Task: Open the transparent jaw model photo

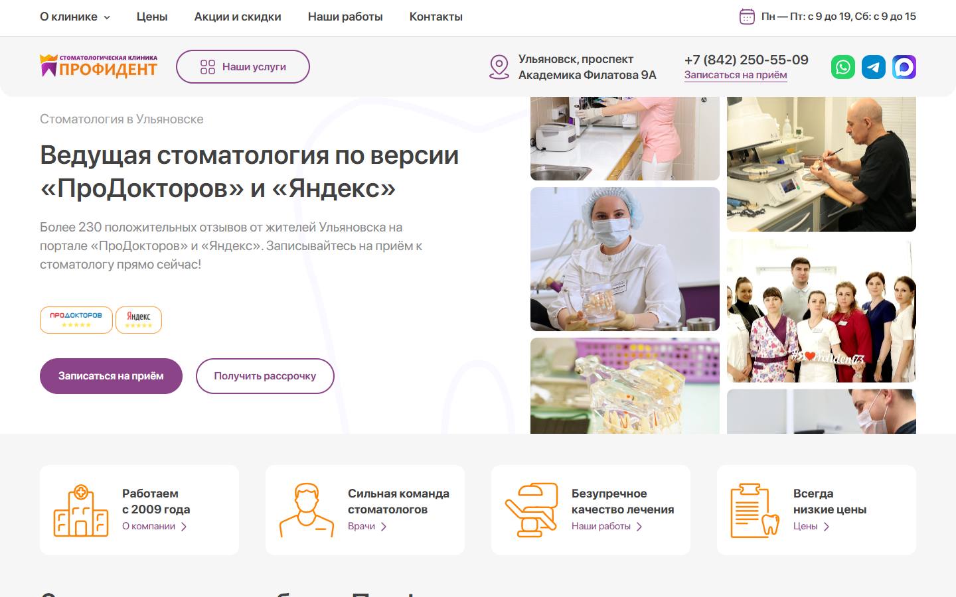Action: (x=625, y=386)
